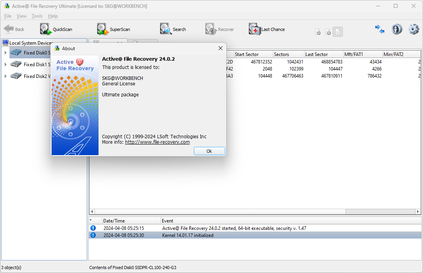Click the blue opposing arrows icon
The height and width of the screenshot is (273, 423).
click(380, 29)
